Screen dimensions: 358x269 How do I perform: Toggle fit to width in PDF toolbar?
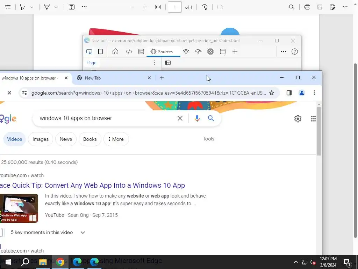(x=158, y=7)
